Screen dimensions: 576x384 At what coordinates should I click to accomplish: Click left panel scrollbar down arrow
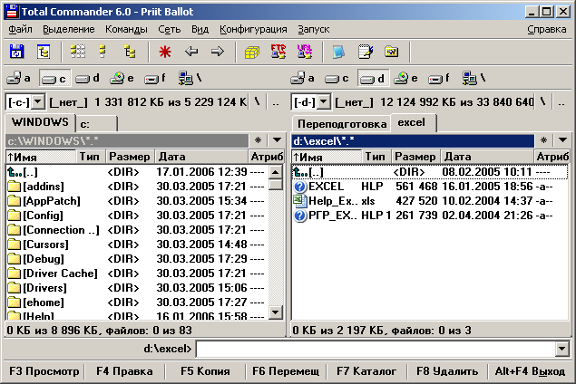(x=276, y=312)
